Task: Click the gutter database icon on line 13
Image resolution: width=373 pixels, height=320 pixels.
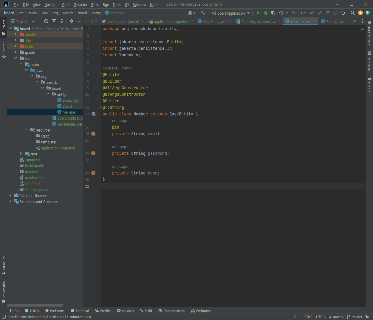Action: point(93,114)
